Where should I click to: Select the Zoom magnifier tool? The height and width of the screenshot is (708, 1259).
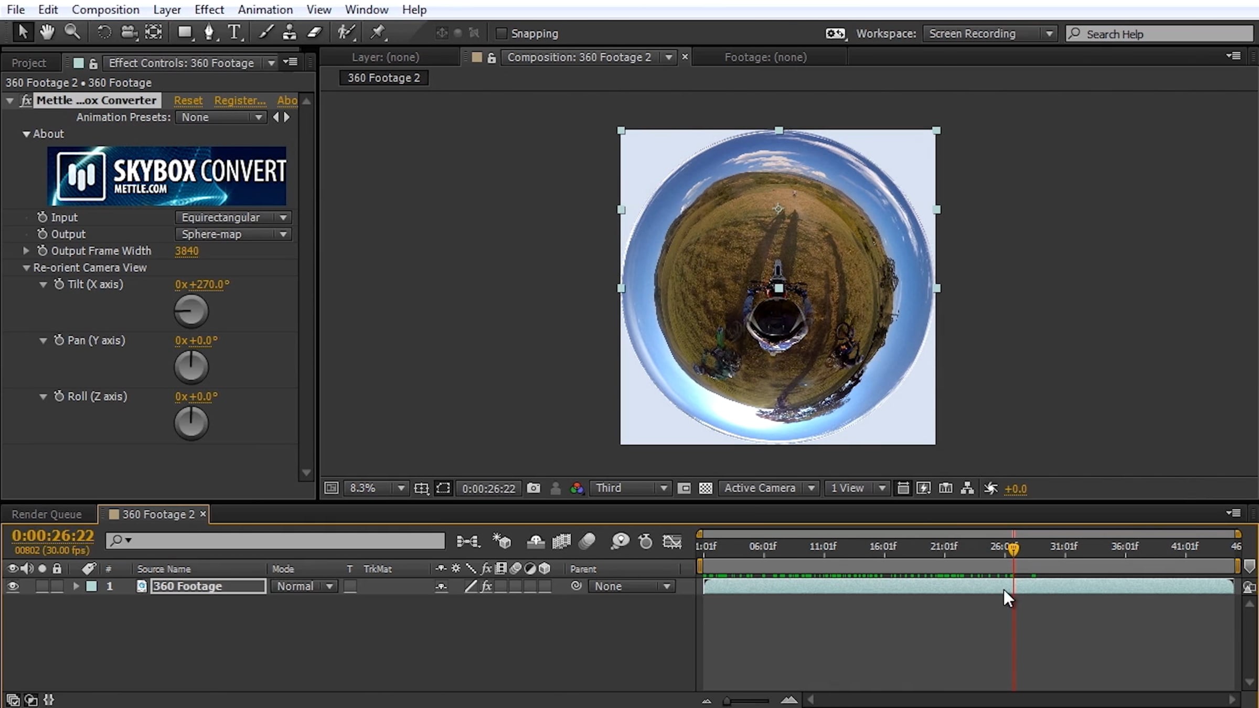[72, 33]
